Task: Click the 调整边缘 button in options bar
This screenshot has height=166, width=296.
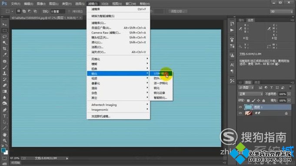Action: point(178,11)
